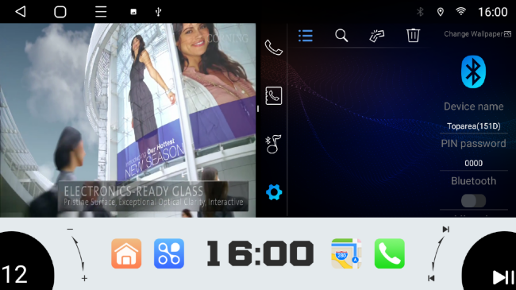Increase volume with the plus sign
This screenshot has width=516, height=290.
point(84,278)
